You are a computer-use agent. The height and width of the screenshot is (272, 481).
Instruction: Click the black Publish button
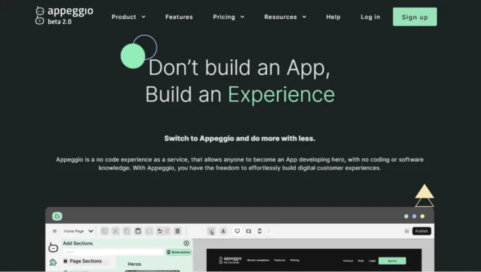422,231
